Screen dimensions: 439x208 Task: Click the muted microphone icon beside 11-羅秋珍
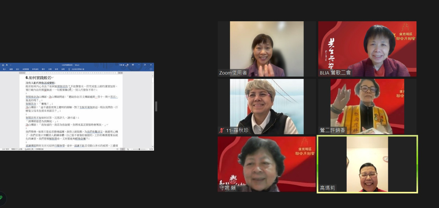tap(222, 130)
